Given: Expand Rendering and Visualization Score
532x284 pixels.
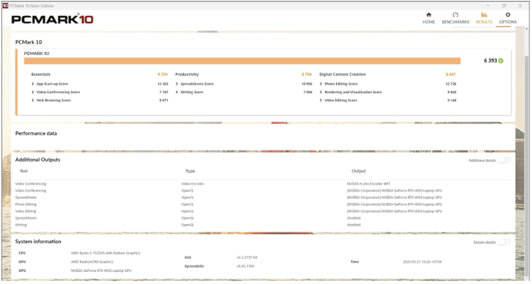Looking at the screenshot, I should (x=321, y=92).
